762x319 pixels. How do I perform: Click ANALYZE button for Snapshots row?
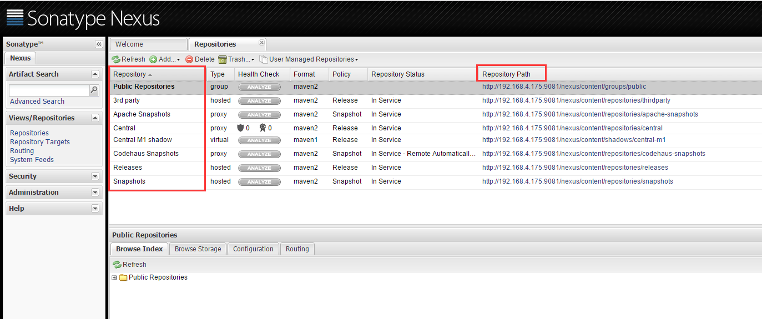coord(259,182)
